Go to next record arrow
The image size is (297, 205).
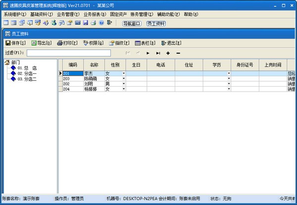[x=148, y=53]
